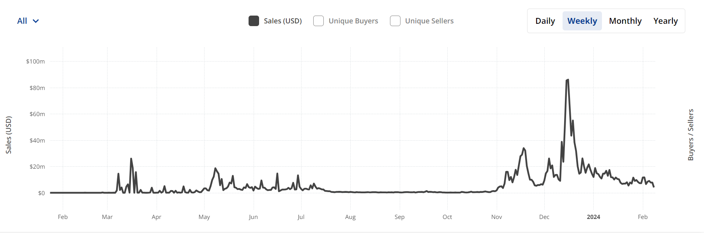Click the chevron arrow beside All
This screenshot has height=233, width=704.
36,21
